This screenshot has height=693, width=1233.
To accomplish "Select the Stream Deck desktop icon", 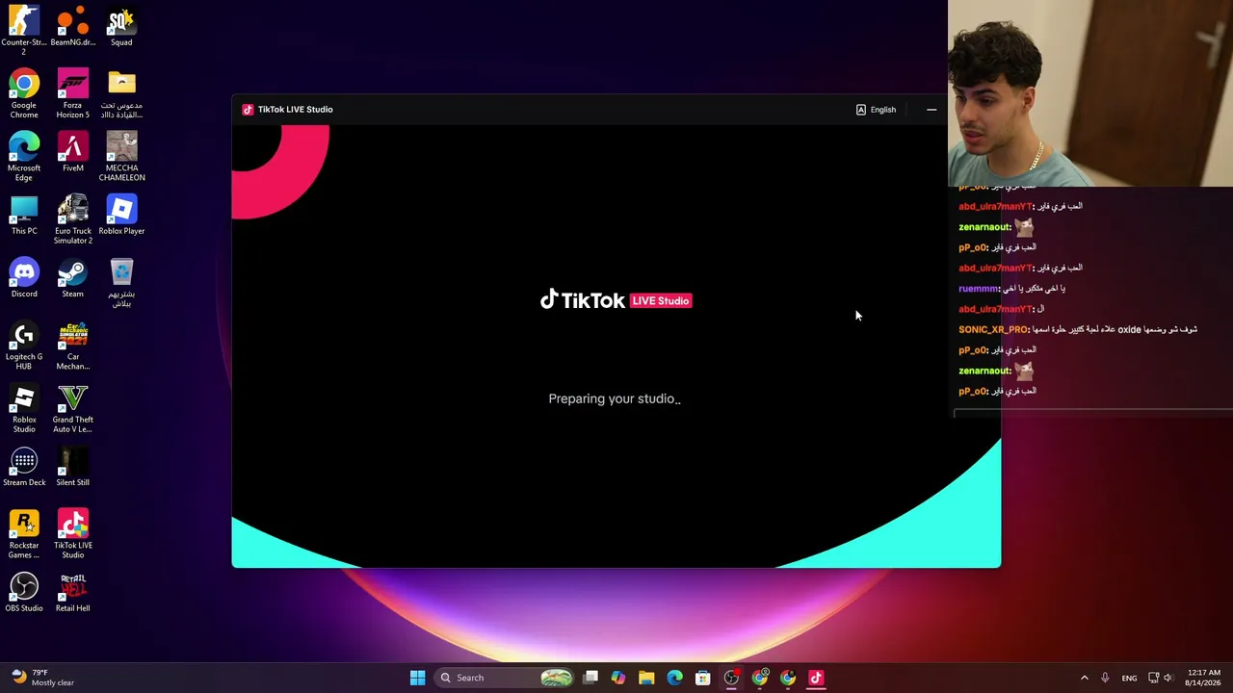I will (24, 467).
